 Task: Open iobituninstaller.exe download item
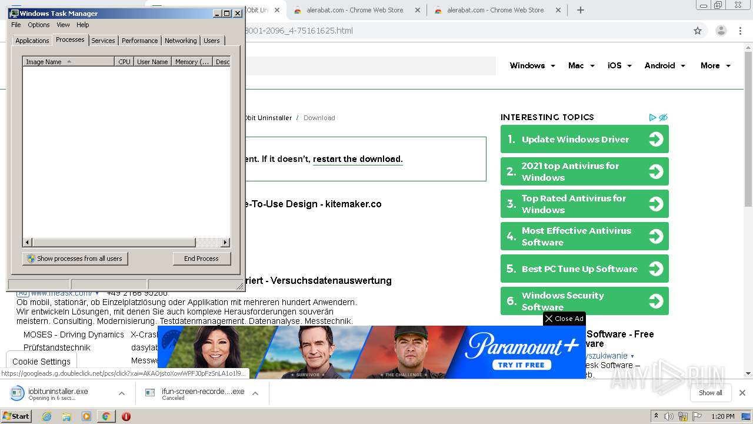pos(59,393)
